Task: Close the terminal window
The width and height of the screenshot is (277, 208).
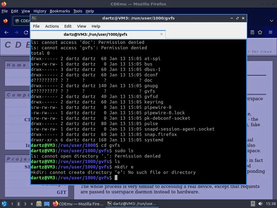Action: (243, 18)
